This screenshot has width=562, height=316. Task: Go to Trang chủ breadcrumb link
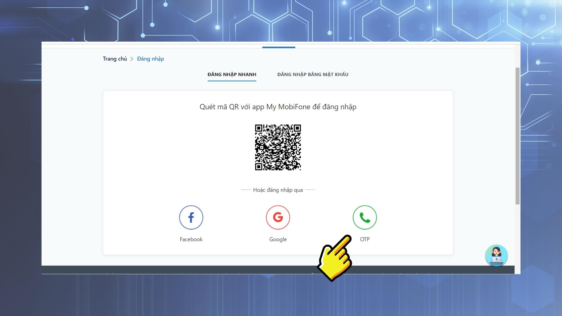[x=115, y=59]
